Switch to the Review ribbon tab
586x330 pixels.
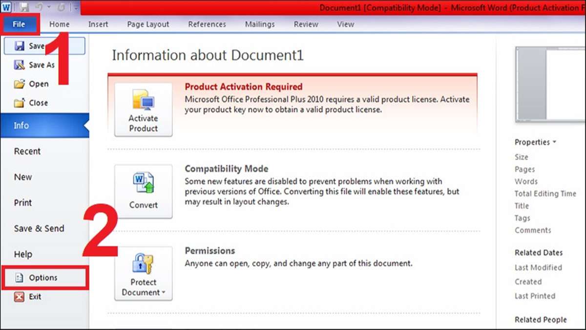(306, 23)
